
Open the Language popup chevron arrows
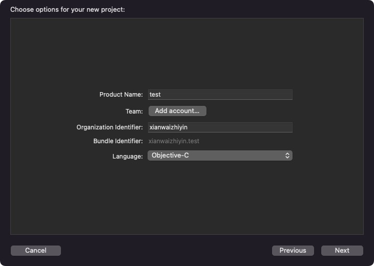[287, 156]
